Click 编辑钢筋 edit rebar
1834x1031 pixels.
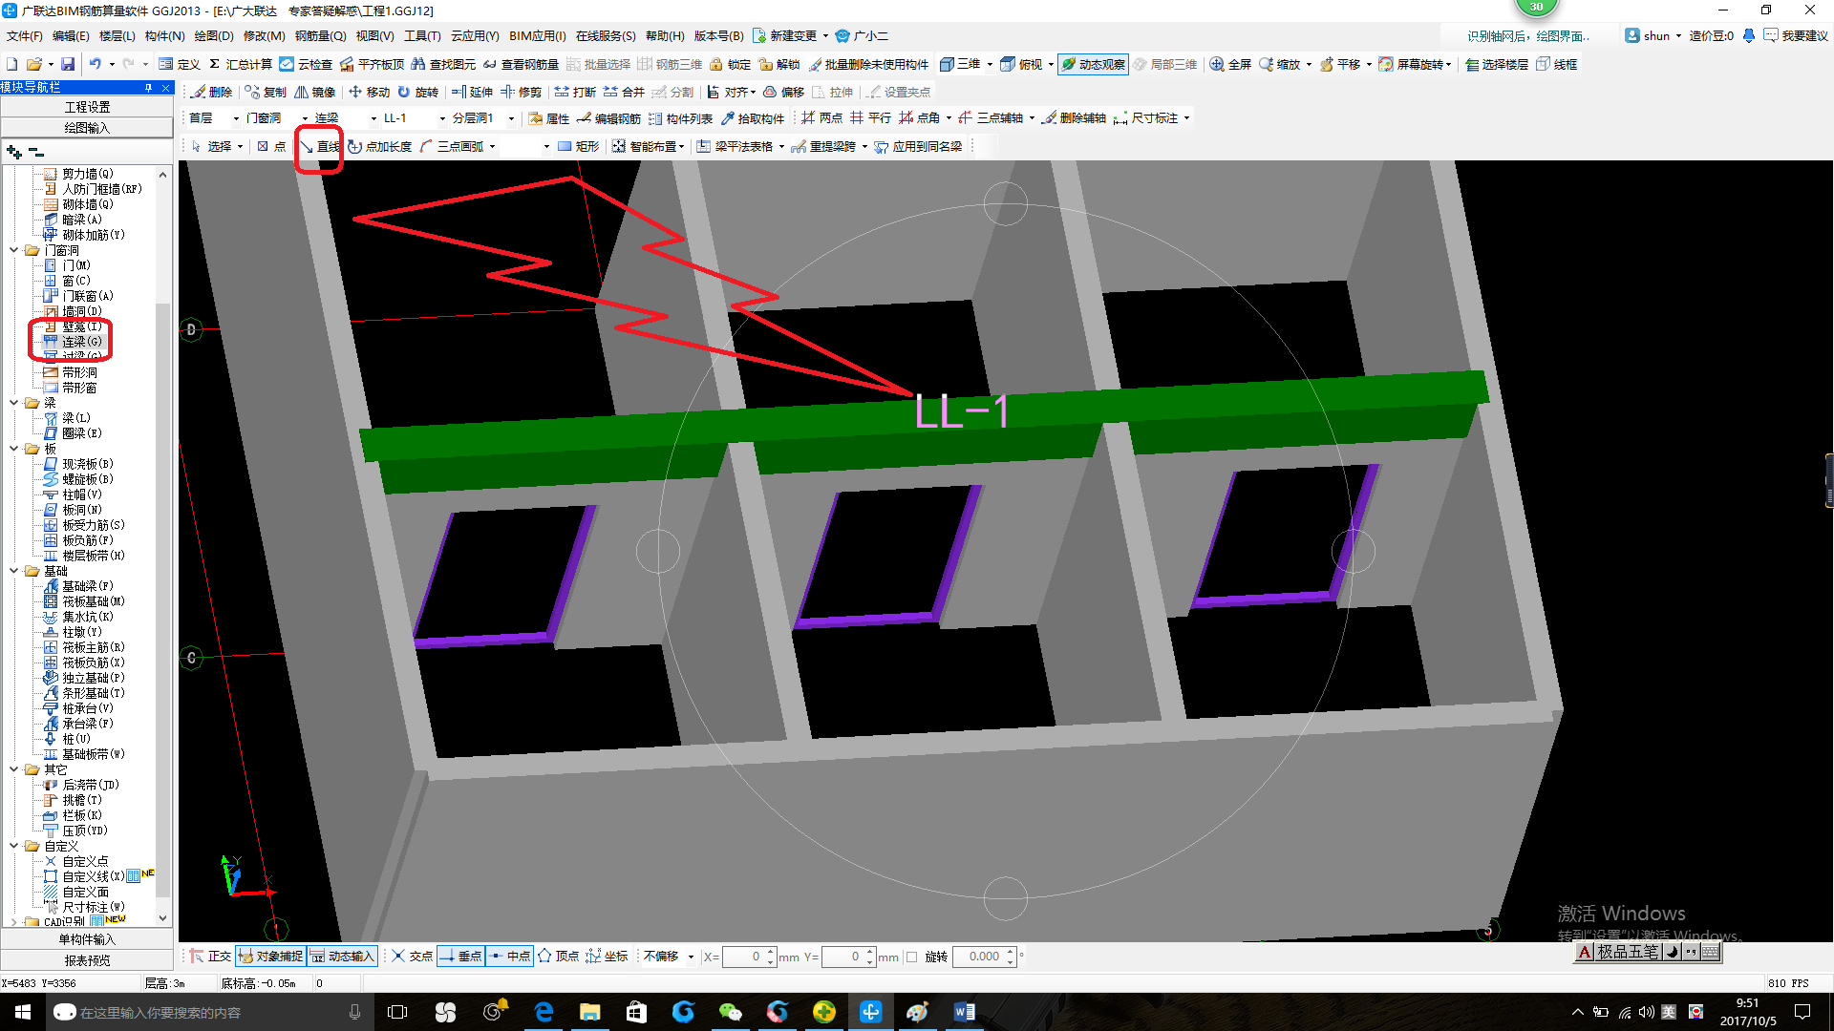pos(608,118)
